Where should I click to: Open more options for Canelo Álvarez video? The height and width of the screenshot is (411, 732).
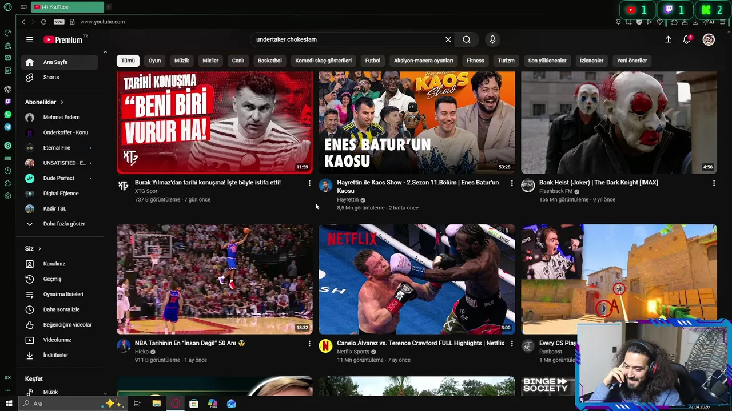(512, 344)
